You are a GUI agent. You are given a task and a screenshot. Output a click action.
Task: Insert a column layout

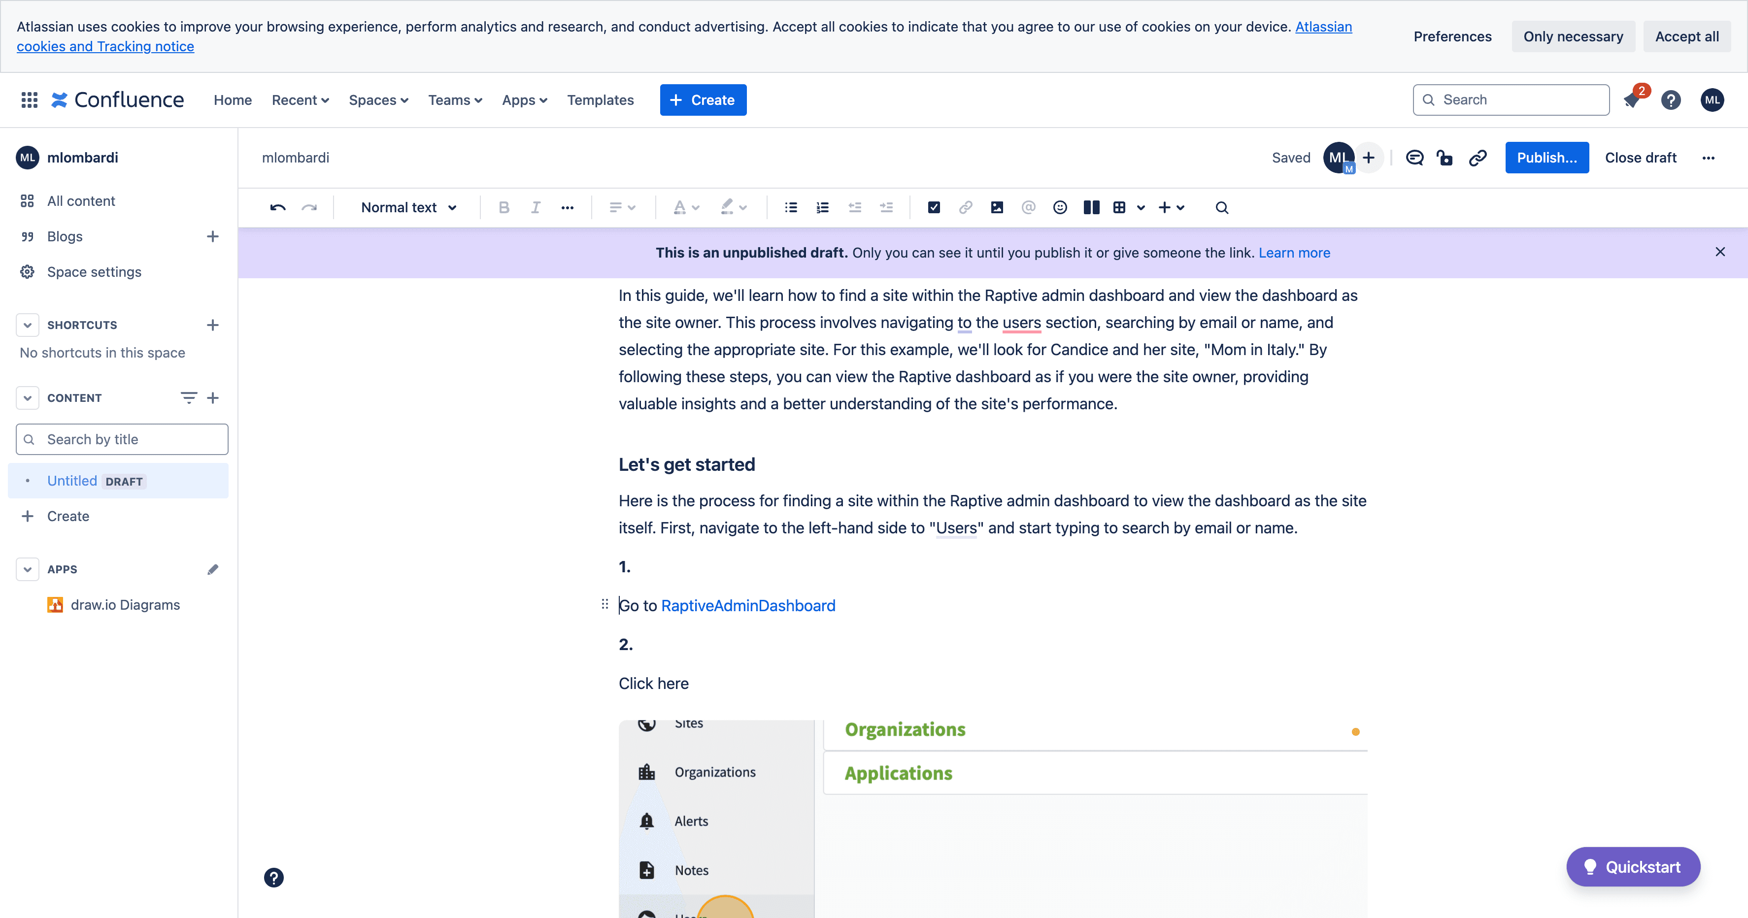click(x=1091, y=208)
